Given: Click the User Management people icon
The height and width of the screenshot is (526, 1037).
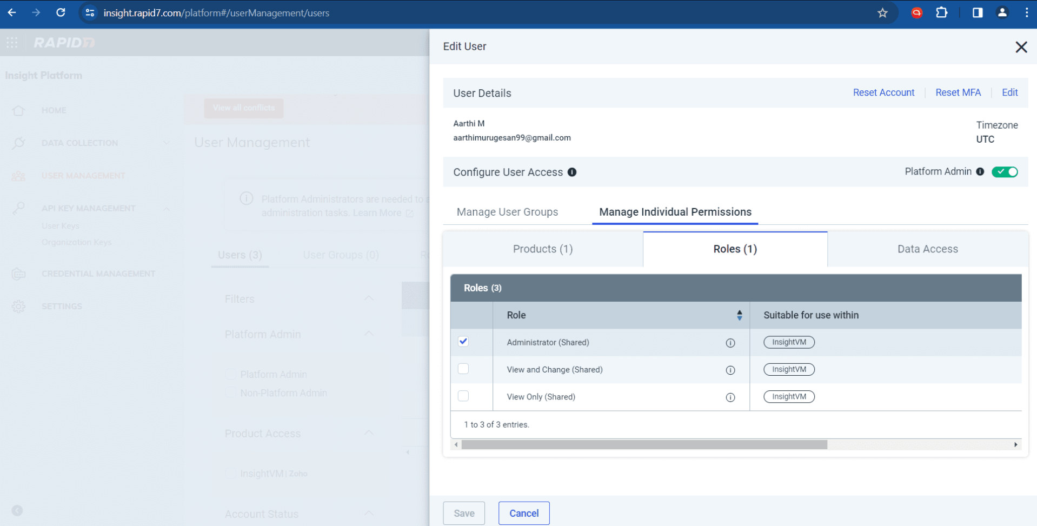Looking at the screenshot, I should click(x=18, y=176).
